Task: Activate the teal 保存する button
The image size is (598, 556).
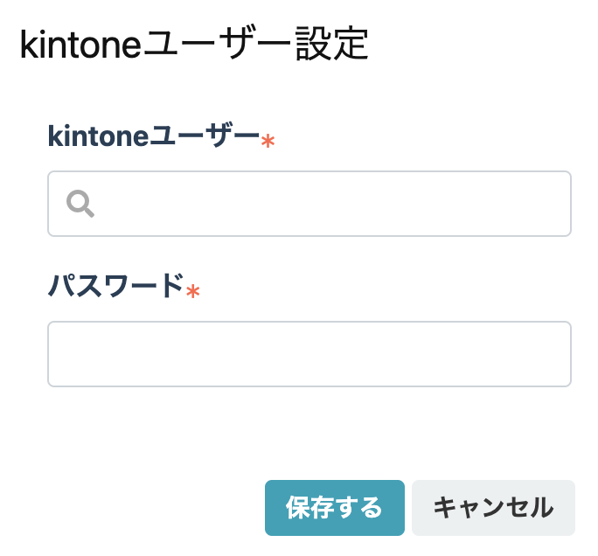Action: coord(335,508)
